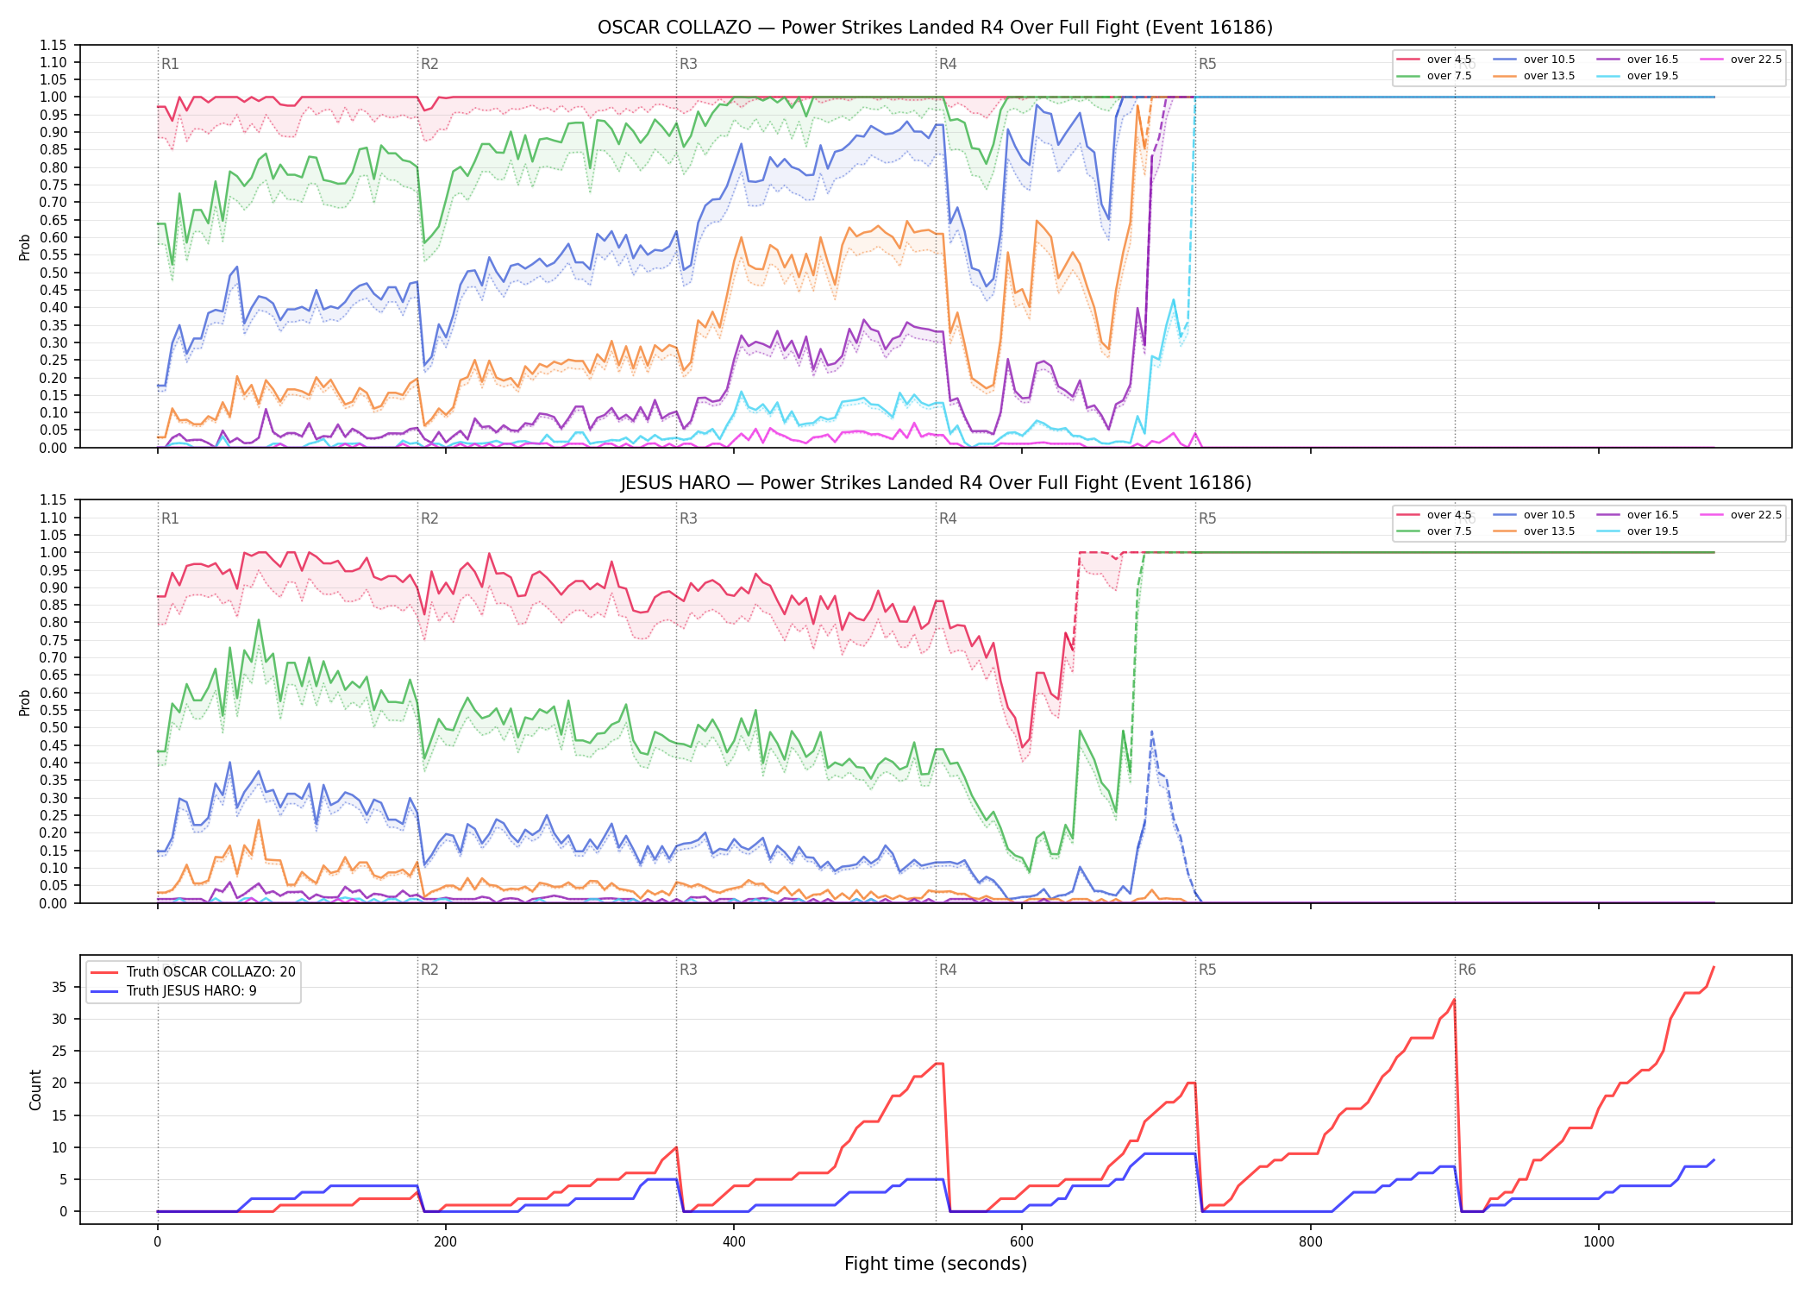Select the R2 round label in Haro chart

coord(429,518)
